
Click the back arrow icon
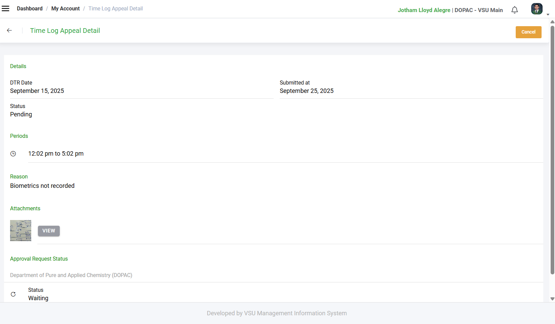pyautogui.click(x=9, y=31)
